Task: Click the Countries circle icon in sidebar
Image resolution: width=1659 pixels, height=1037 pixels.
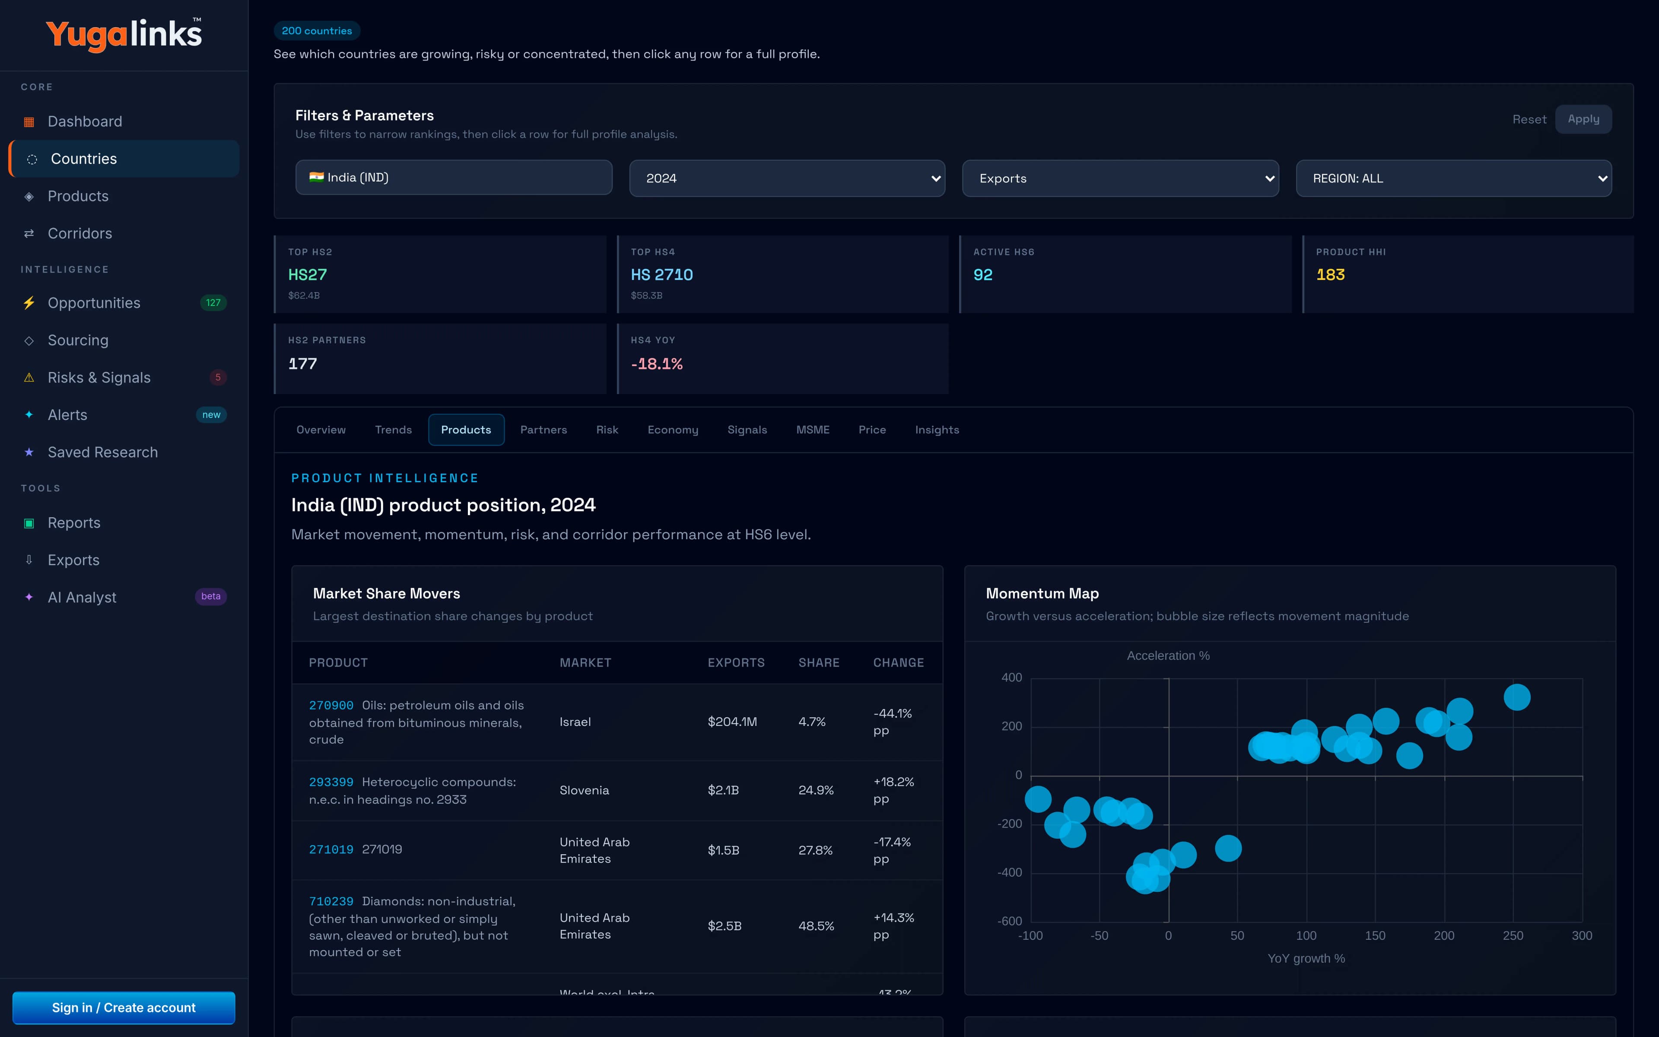Action: click(x=32, y=159)
